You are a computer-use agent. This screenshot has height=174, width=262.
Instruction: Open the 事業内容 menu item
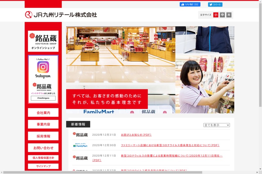[43, 124]
